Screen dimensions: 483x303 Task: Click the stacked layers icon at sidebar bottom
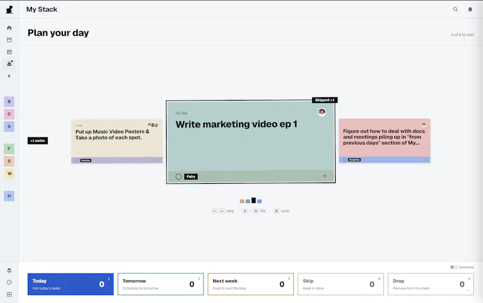tap(9, 270)
